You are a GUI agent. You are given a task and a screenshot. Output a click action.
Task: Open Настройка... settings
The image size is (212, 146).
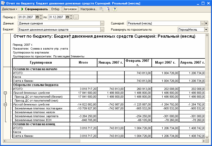click(89, 9)
